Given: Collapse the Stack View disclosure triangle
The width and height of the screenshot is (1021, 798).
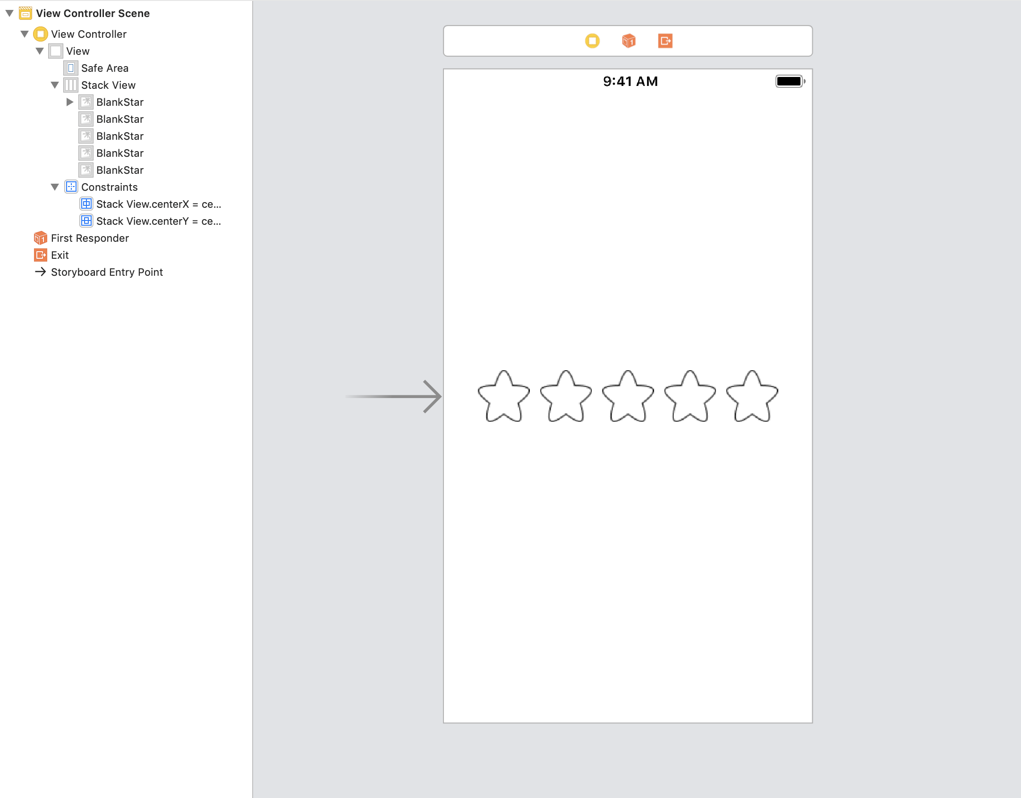Looking at the screenshot, I should click(x=55, y=85).
